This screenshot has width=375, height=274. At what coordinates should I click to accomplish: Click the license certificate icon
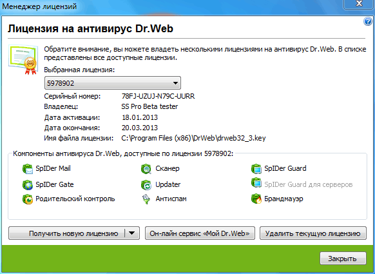23,59
